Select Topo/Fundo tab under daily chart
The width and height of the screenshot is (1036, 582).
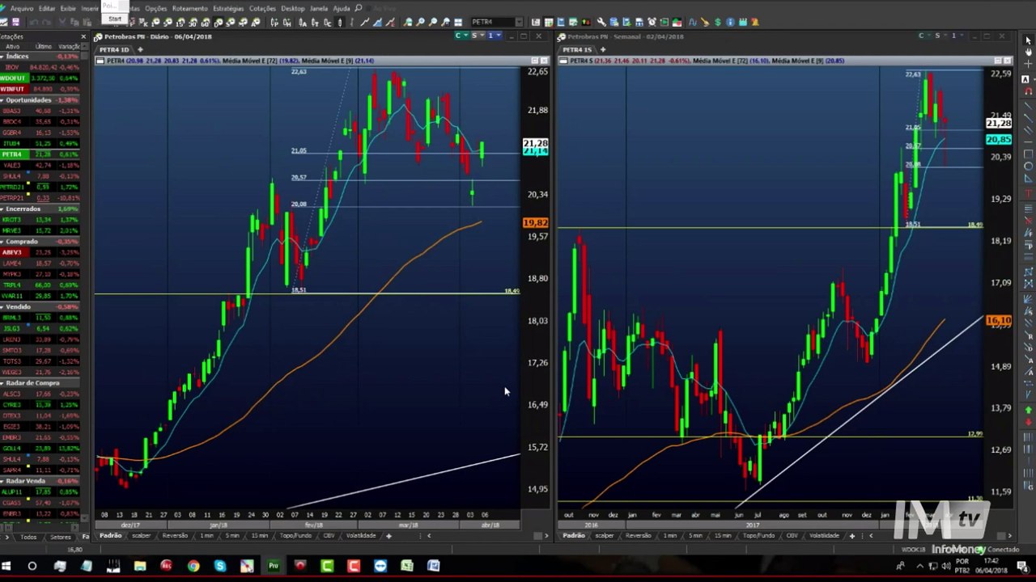tap(295, 536)
